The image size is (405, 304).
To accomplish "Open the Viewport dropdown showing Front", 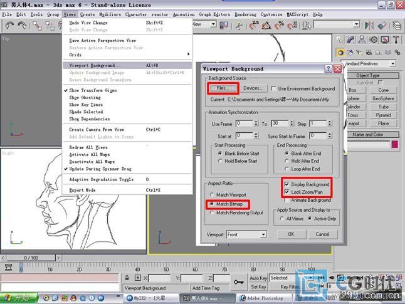I will click(263, 234).
